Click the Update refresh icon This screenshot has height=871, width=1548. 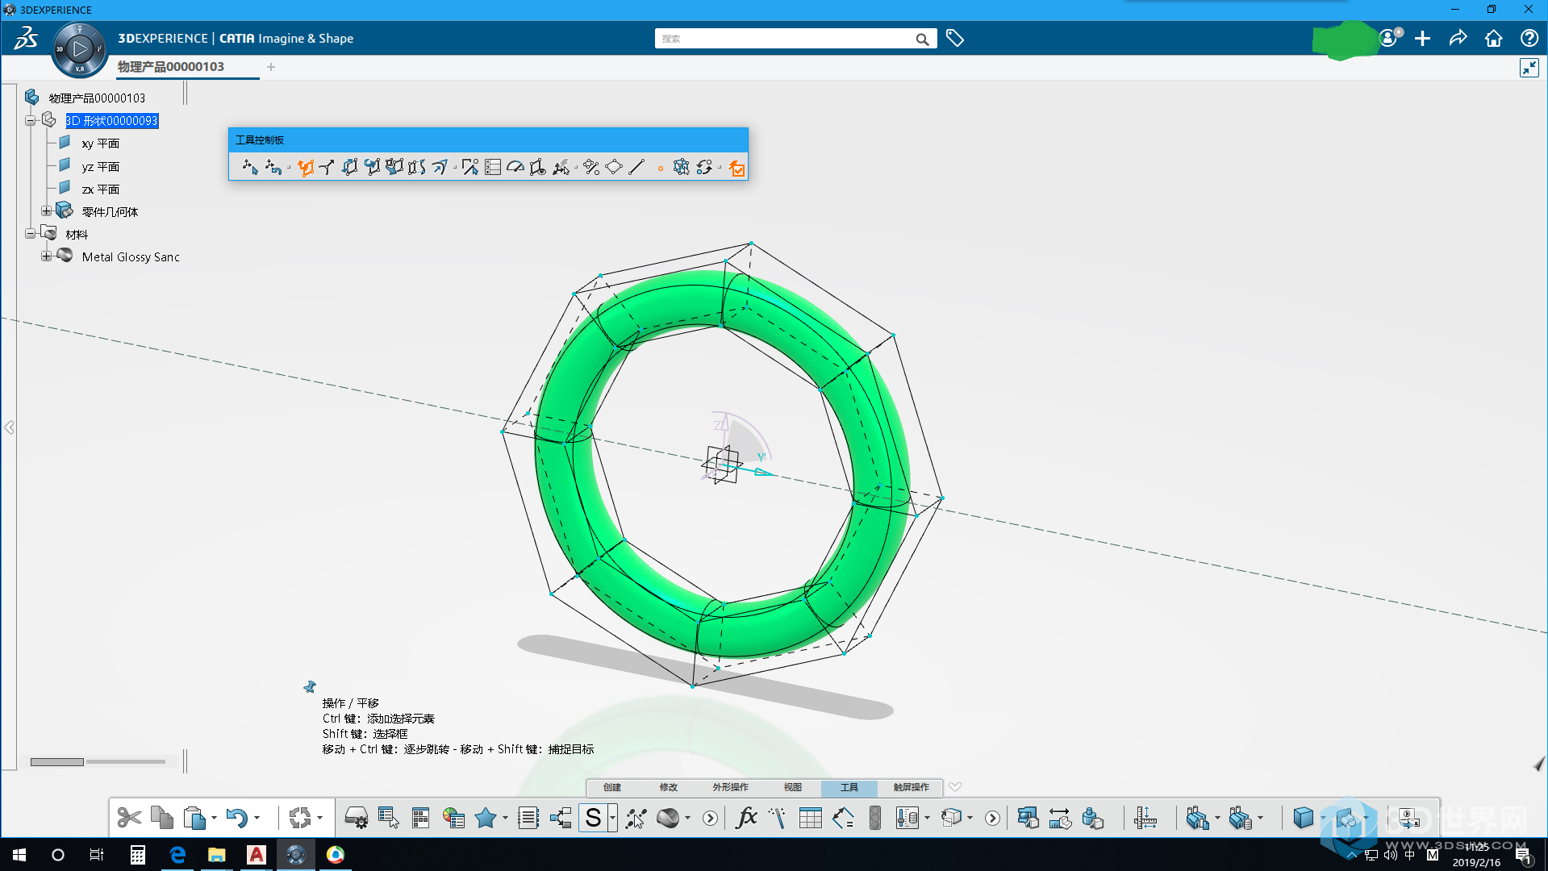300,818
